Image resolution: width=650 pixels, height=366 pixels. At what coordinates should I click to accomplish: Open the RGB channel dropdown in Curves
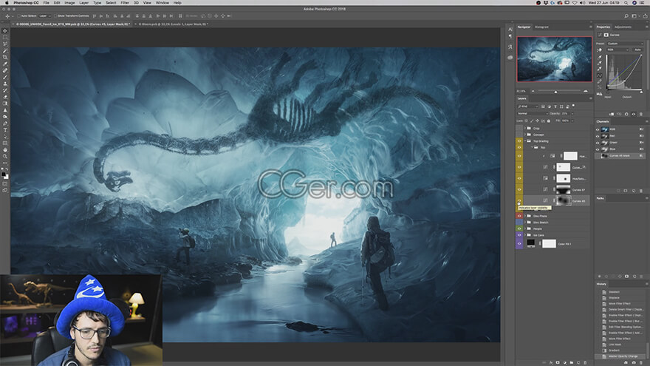[617, 50]
